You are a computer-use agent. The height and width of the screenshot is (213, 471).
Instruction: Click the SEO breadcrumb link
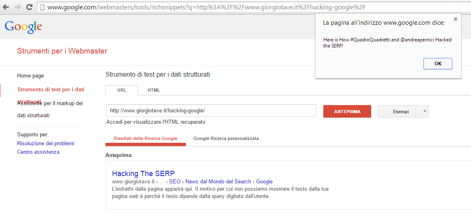[175, 181]
